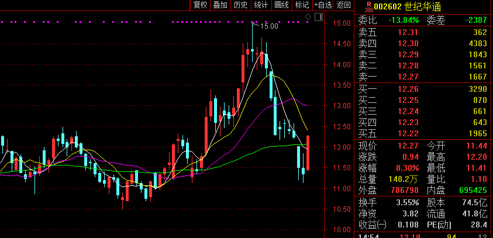Open the 复权 adjustment menu

click(201, 5)
